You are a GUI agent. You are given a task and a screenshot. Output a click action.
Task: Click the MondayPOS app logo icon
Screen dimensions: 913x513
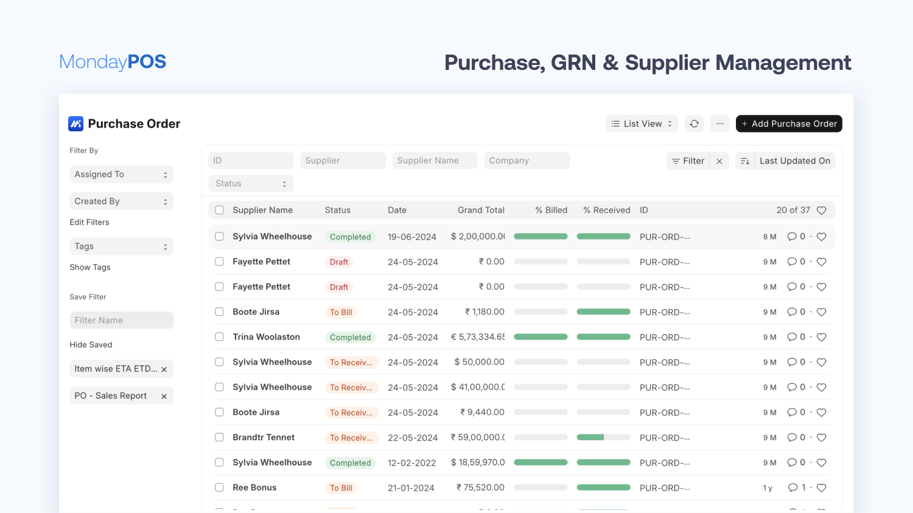75,124
